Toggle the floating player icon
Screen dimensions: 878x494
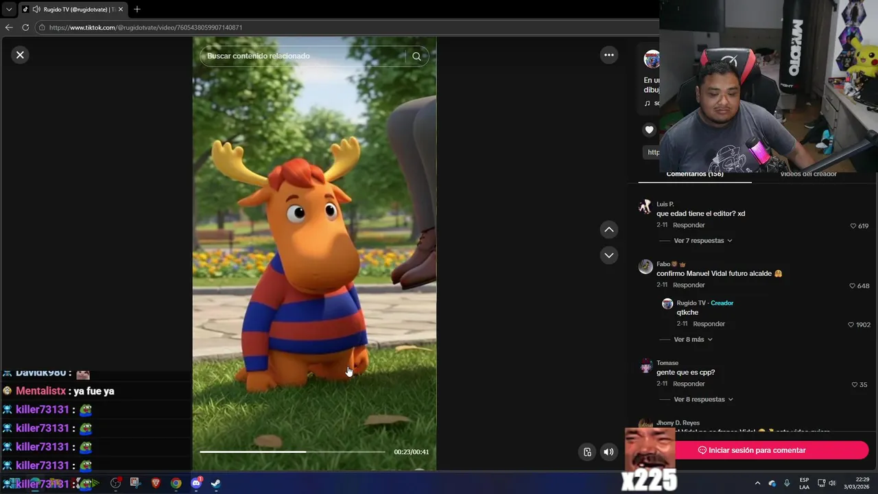[587, 451]
